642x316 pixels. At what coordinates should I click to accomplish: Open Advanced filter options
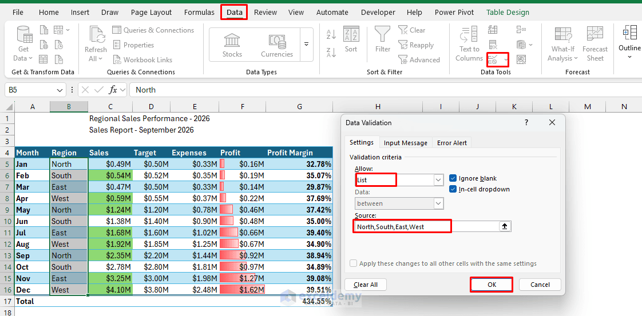(419, 59)
